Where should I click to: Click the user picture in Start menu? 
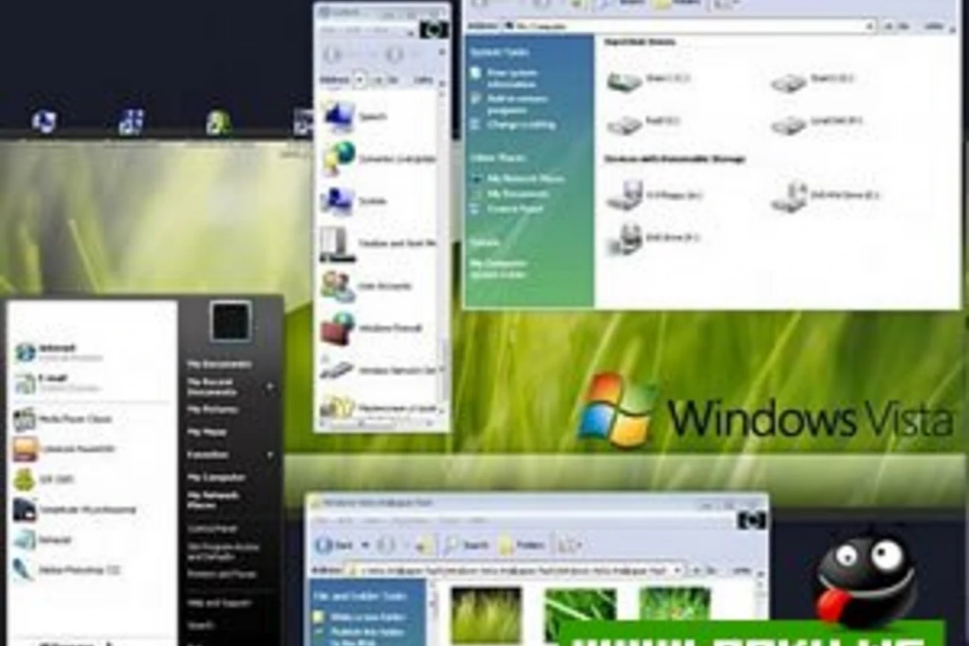(x=231, y=321)
